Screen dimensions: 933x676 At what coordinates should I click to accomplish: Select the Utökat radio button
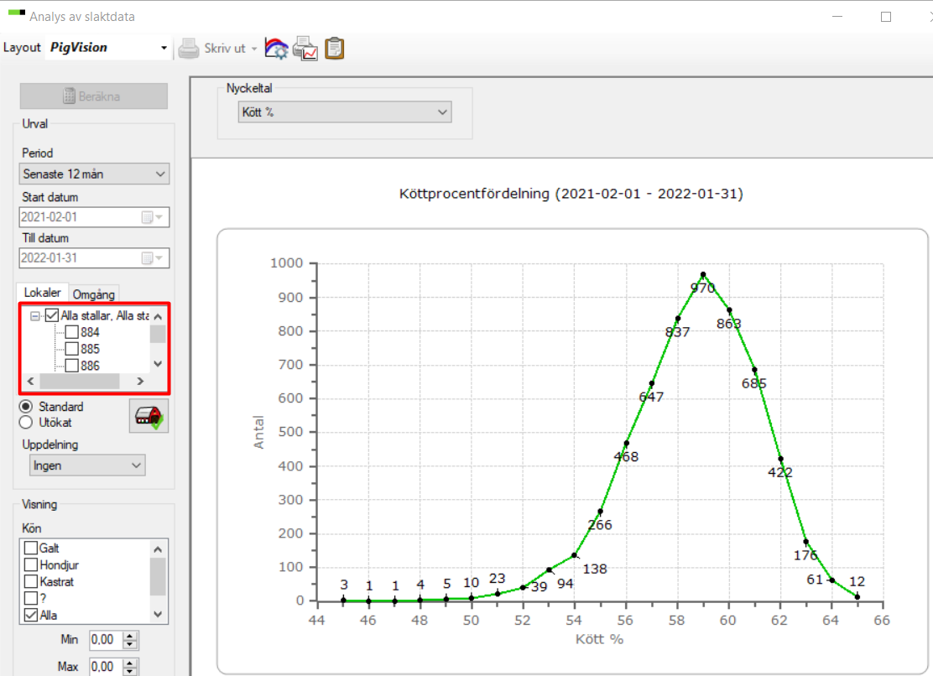(x=25, y=422)
